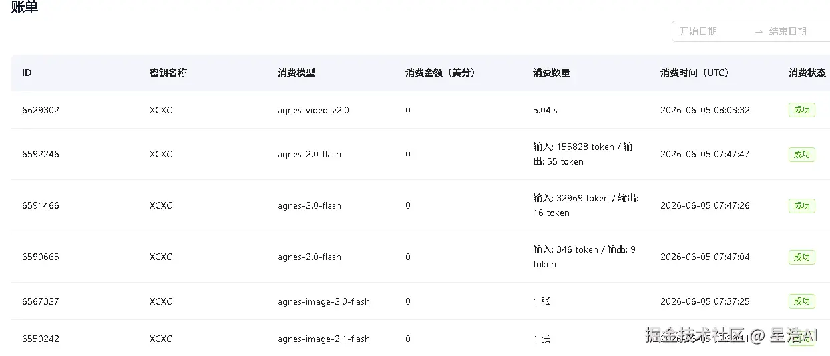Click amount 0 in row 6590665
This screenshot has height=356, width=830.
tap(408, 257)
